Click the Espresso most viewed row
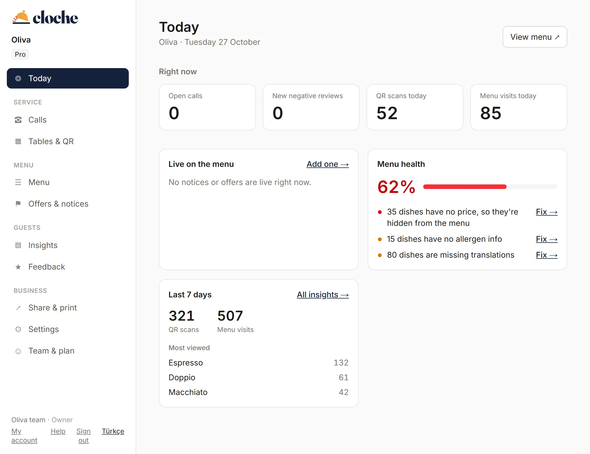Image resolution: width=590 pixels, height=454 pixels. pyautogui.click(x=259, y=363)
